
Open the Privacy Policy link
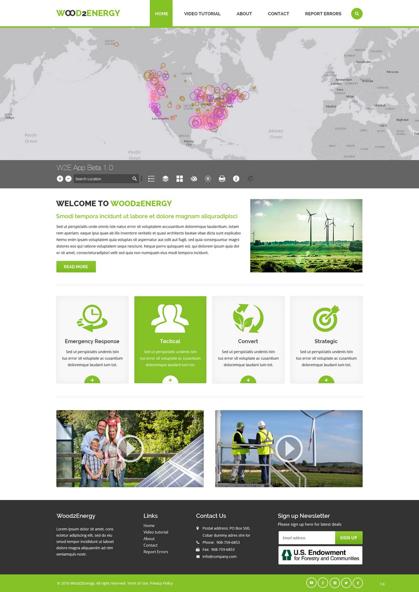point(161,583)
